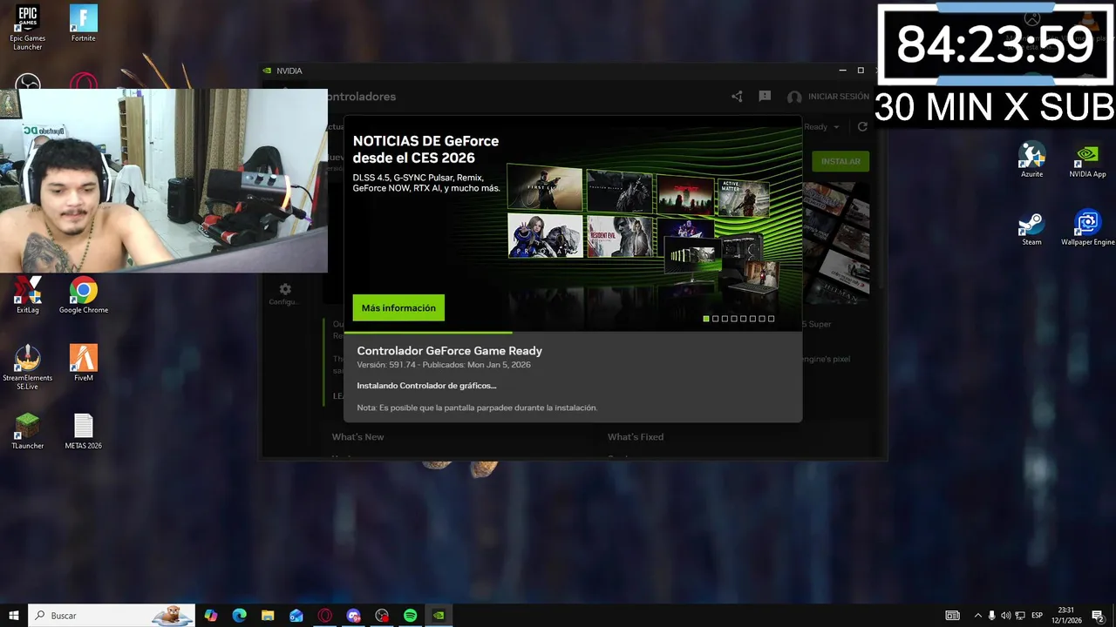Minimize the NVIDIA window
Screen dimensions: 1116x627
tap(842, 71)
